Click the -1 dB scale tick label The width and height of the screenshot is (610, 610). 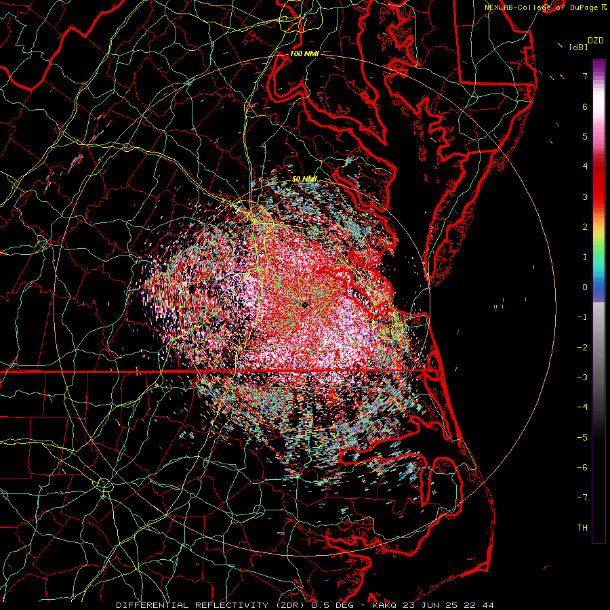[x=582, y=317]
